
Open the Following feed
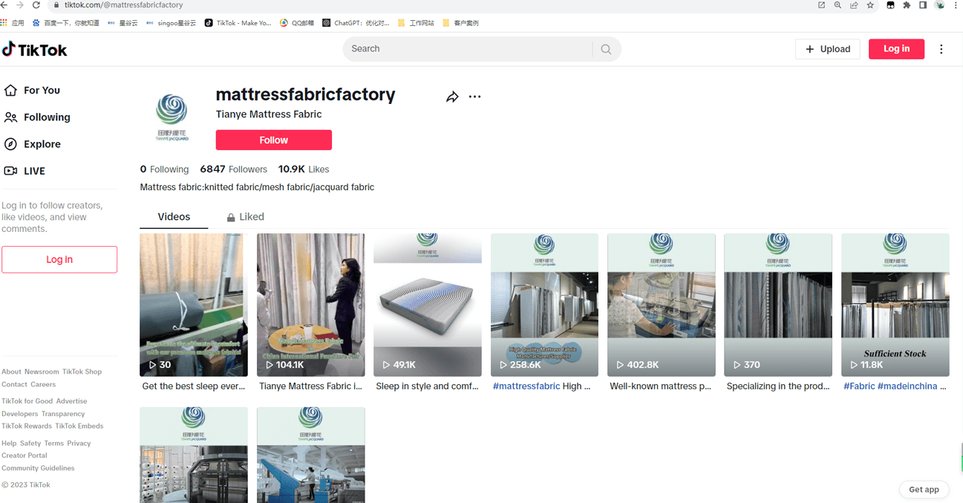pyautogui.click(x=38, y=117)
